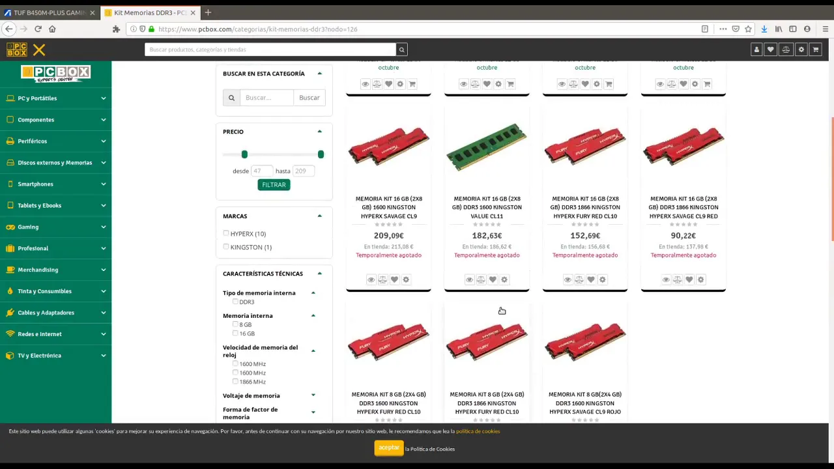Add HyperX Fury Red CL10 152,69€ to compare
834x469 pixels.
[x=579, y=279]
